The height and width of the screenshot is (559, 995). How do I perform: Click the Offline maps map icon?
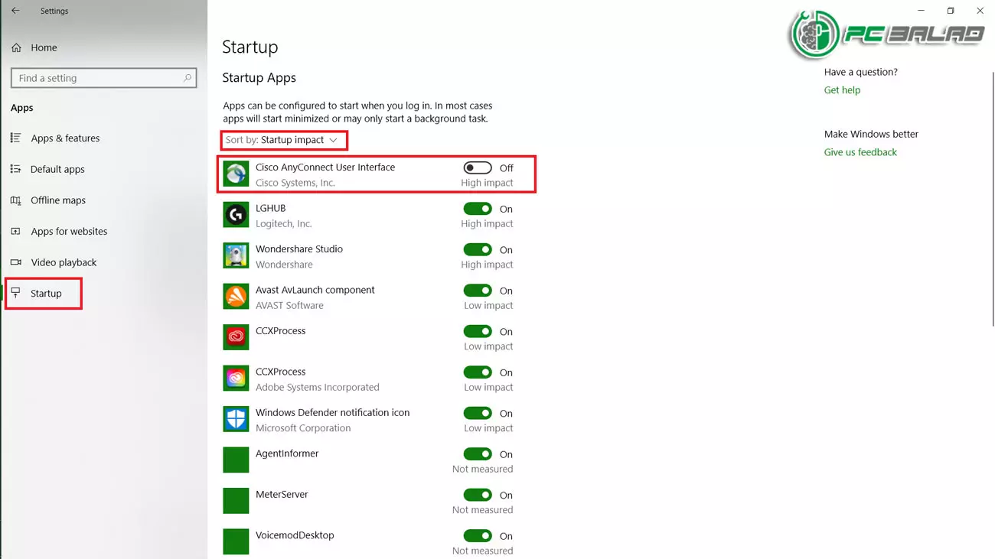[x=15, y=200]
